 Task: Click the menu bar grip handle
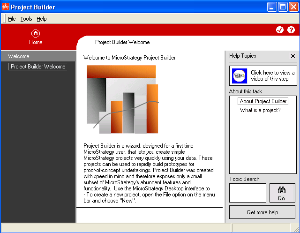point(4,19)
